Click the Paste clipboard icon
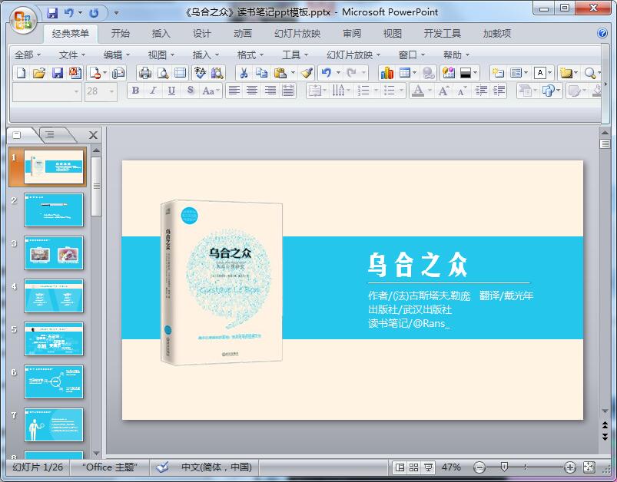This screenshot has height=482, width=617. click(x=280, y=73)
